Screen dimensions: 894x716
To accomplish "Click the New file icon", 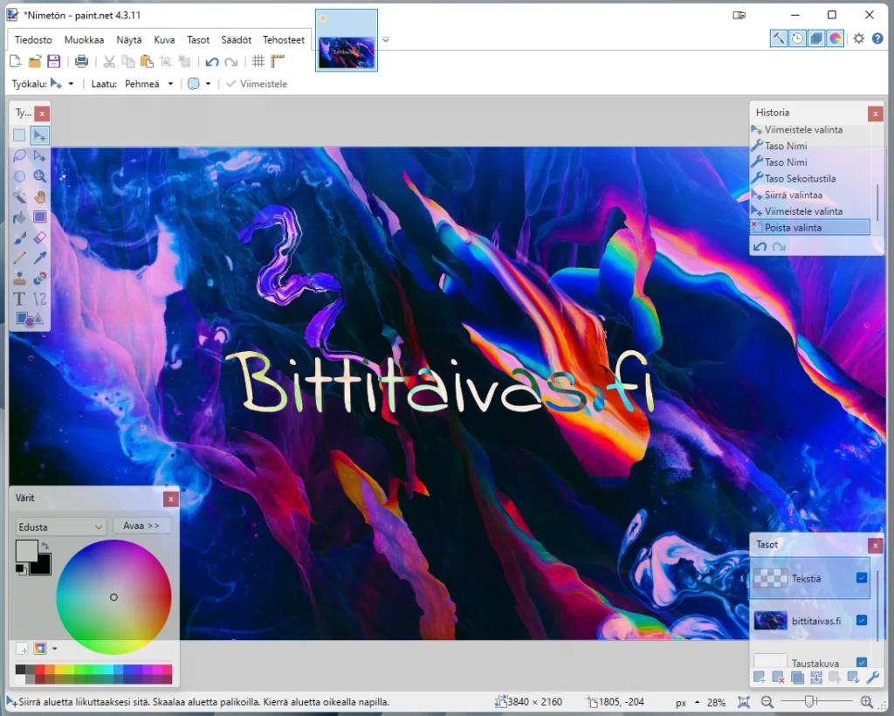I will [16, 61].
